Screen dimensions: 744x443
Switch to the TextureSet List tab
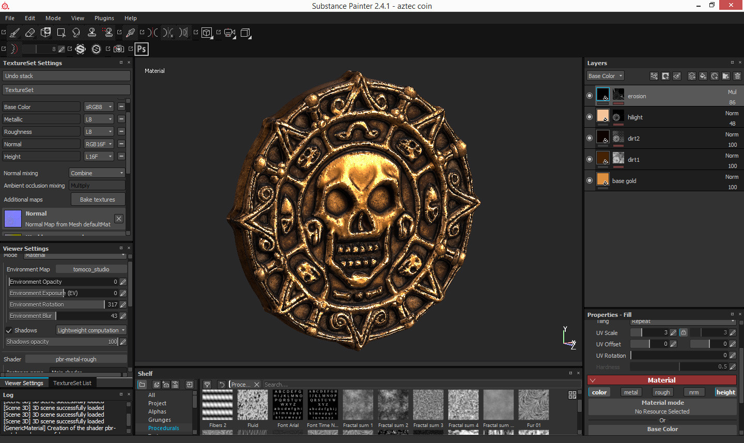[72, 383]
